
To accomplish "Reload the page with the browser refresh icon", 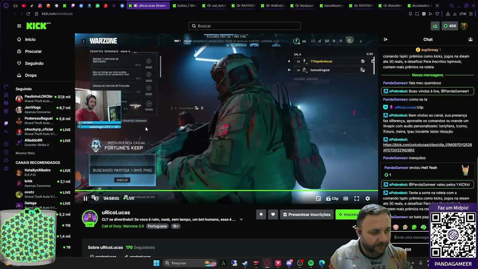I will coord(28,14).
